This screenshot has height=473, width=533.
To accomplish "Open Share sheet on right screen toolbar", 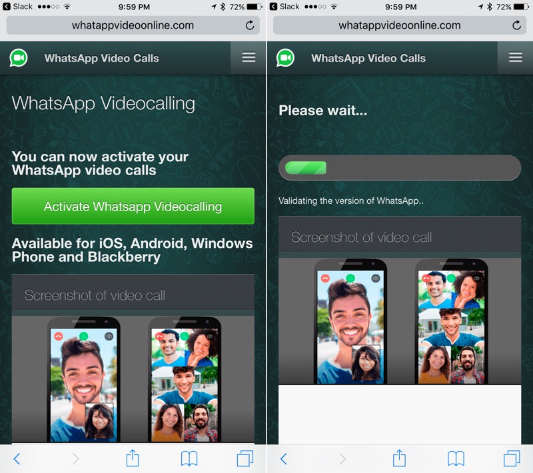I will [x=399, y=458].
